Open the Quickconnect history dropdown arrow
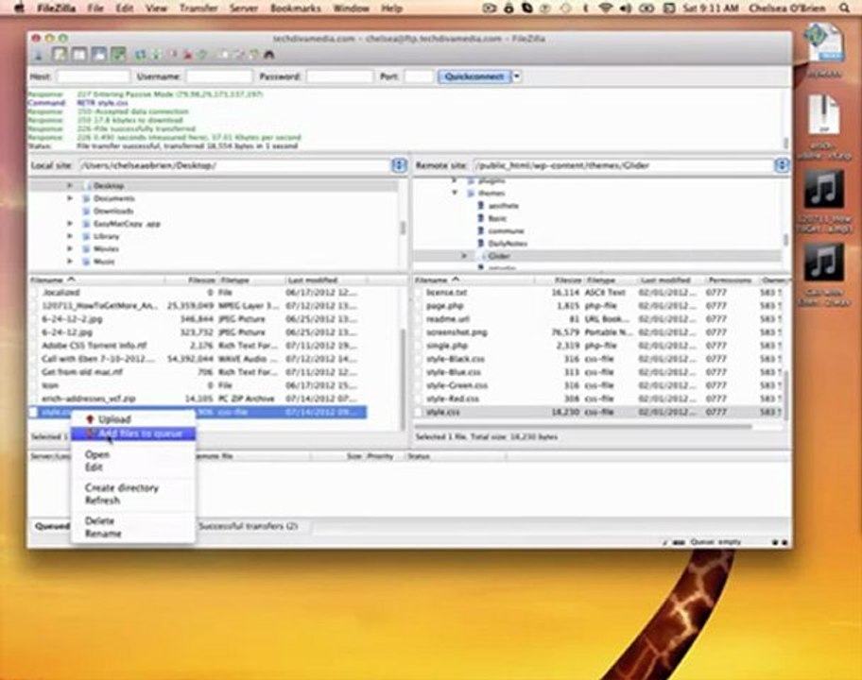The width and height of the screenshot is (862, 680). click(517, 76)
